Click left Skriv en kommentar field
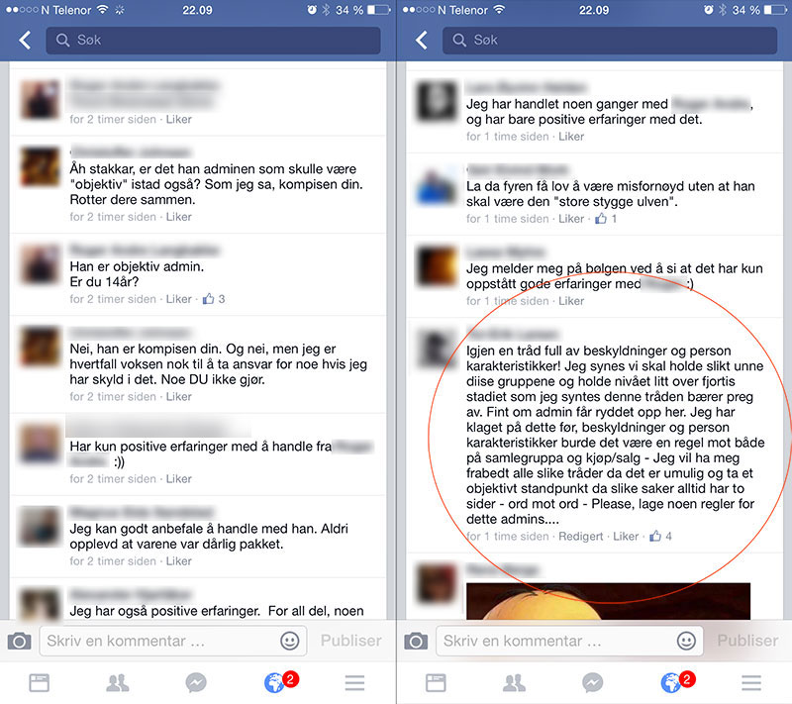The width and height of the screenshot is (792, 704). tap(173, 641)
